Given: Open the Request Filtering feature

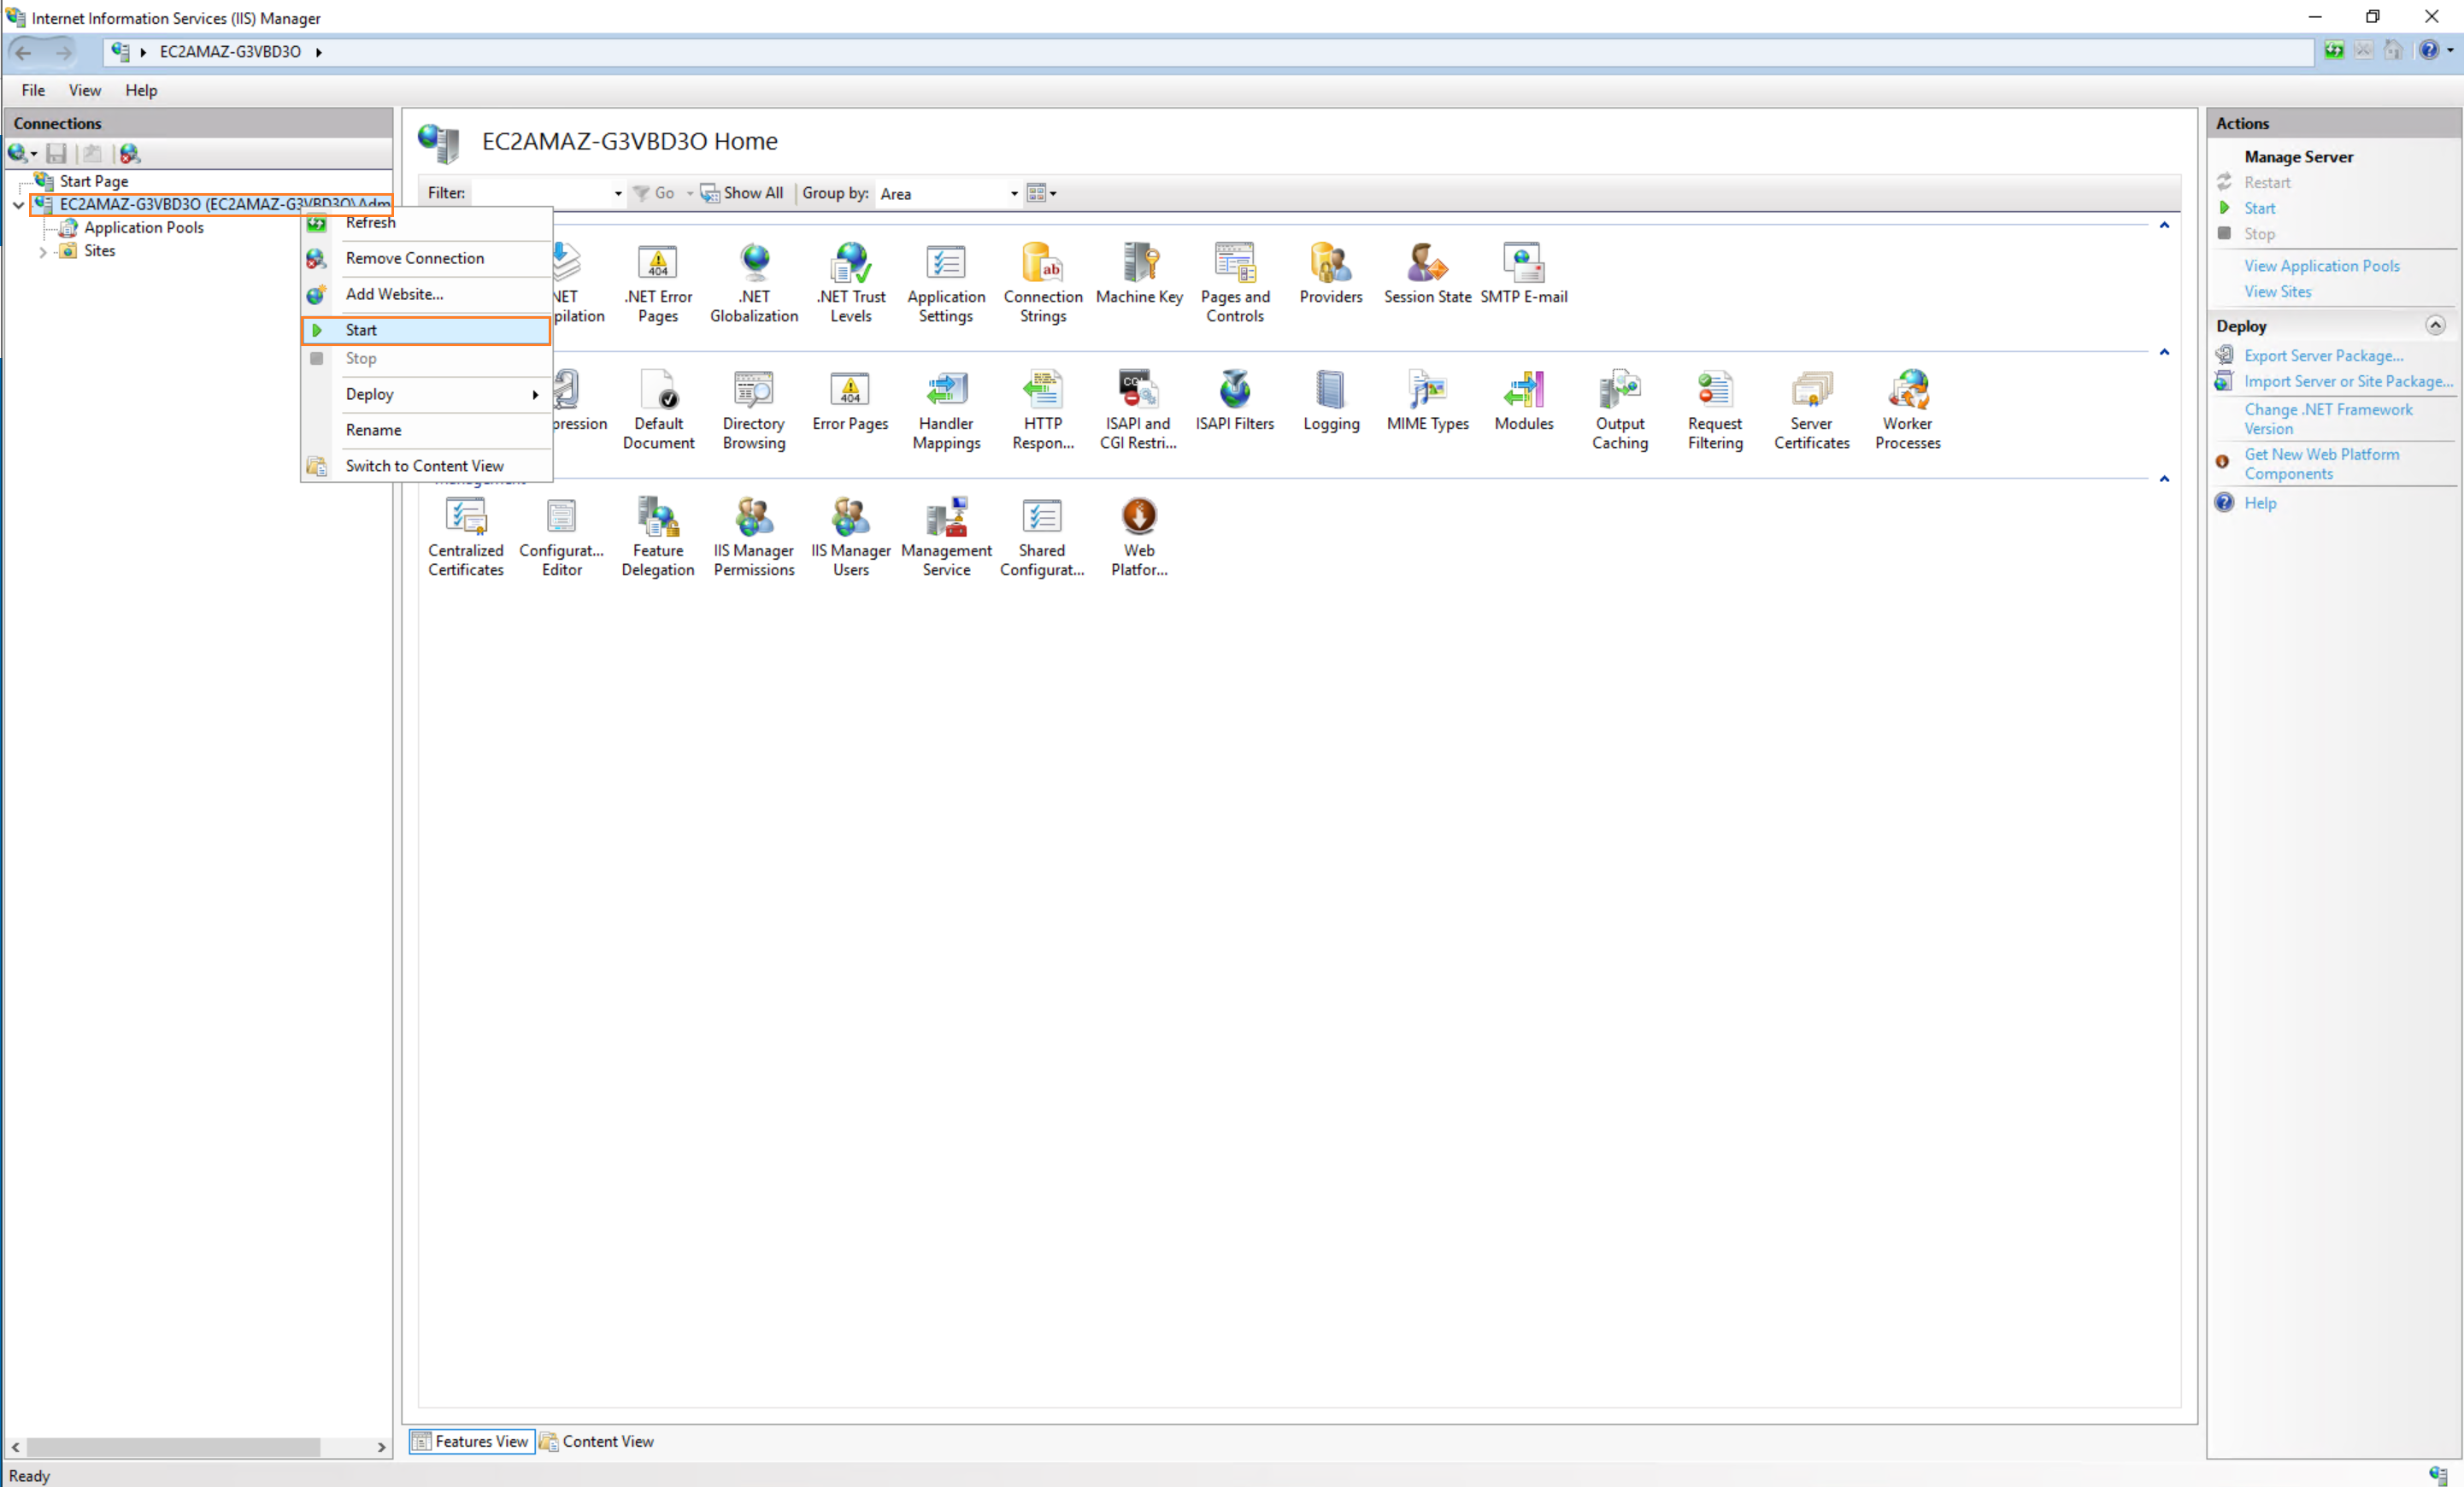Looking at the screenshot, I should pos(1715,409).
